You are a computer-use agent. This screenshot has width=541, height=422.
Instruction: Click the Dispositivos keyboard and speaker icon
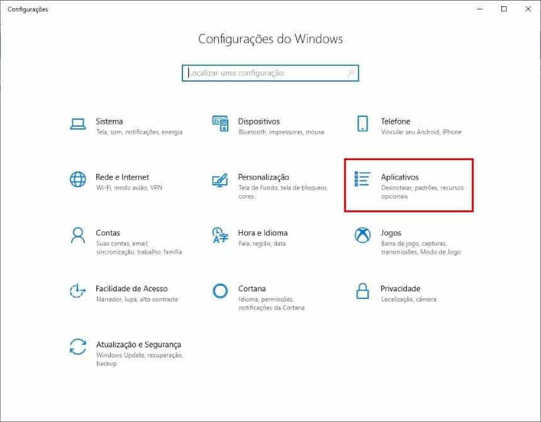click(x=220, y=123)
